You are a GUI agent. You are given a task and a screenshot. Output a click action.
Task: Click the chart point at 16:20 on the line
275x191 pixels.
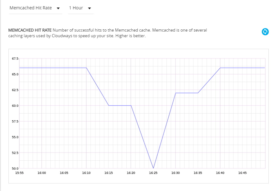tap(131, 105)
